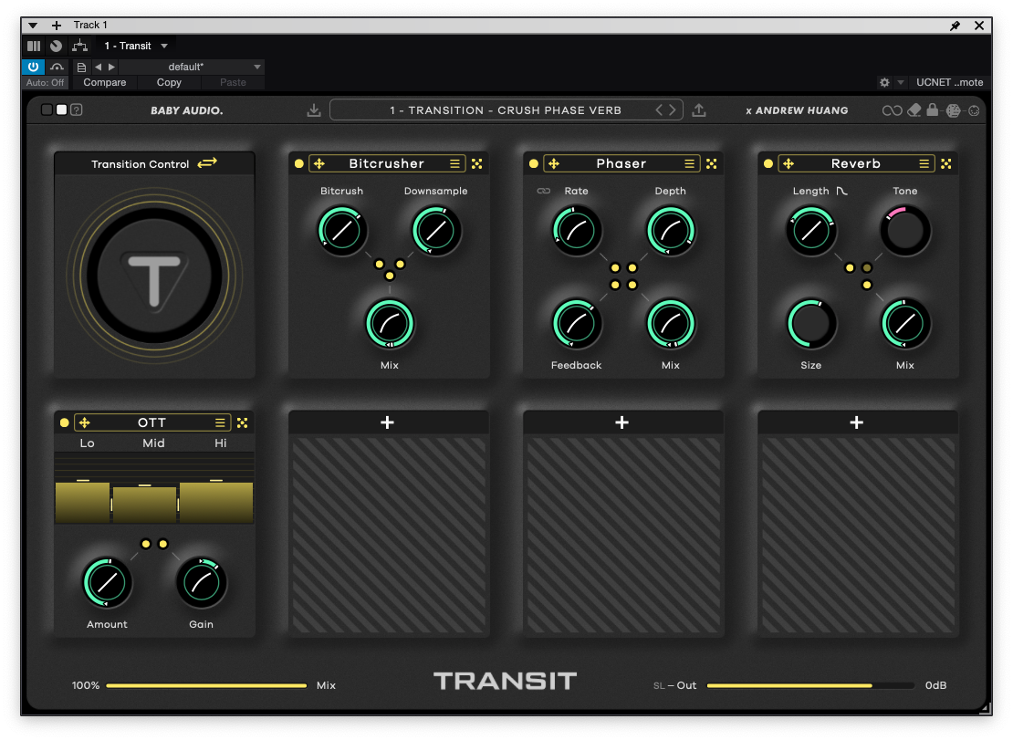Toggle the SL sidechain label before Out
1013x740 pixels.
coord(658,686)
